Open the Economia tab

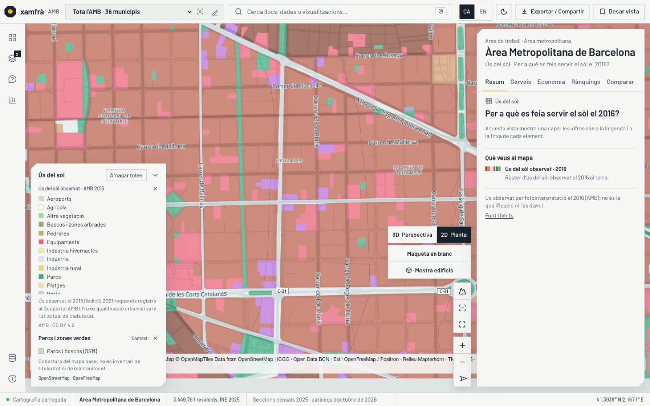click(x=551, y=82)
